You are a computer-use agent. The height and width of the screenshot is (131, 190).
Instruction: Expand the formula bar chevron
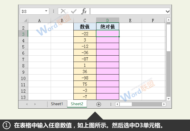pos(168,11)
